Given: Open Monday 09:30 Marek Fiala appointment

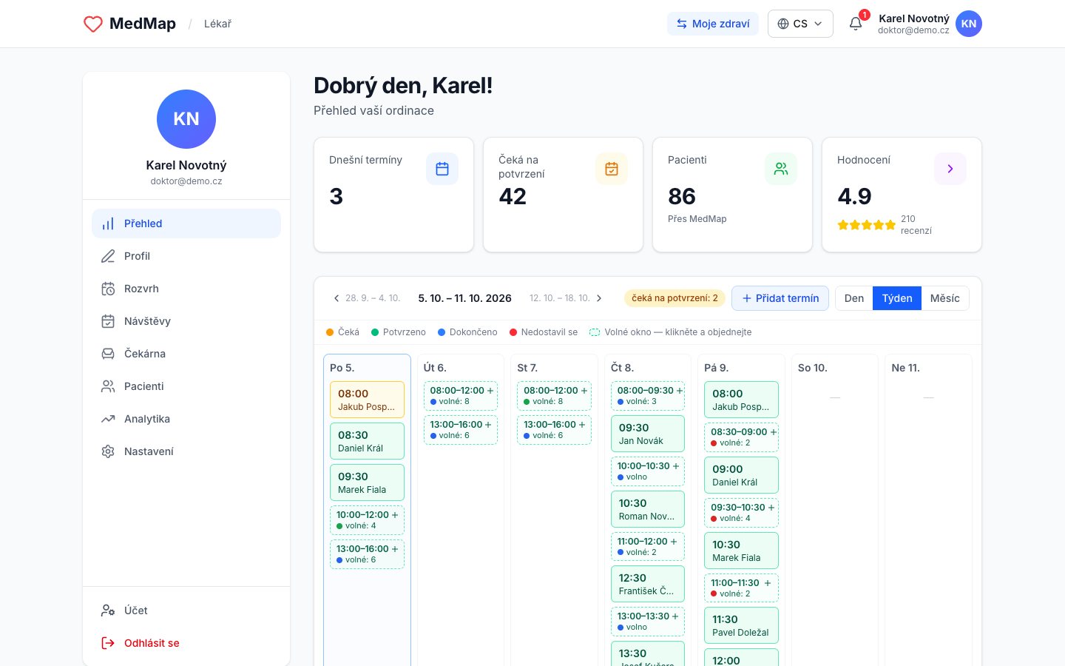Looking at the screenshot, I should click(367, 482).
